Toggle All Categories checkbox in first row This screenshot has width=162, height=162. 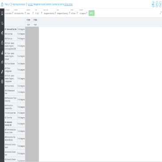(x=18, y=29)
